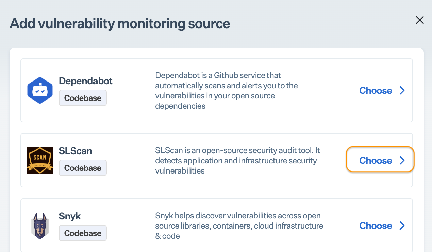This screenshot has height=252, width=432.
Task: Click the Codebase tag under Dependabot
Action: [x=83, y=98]
